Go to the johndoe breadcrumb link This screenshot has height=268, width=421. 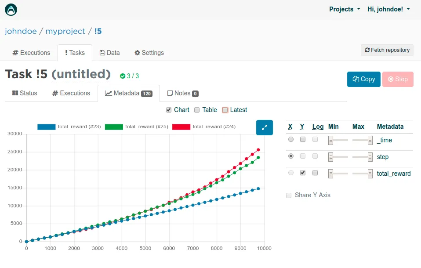click(x=21, y=31)
